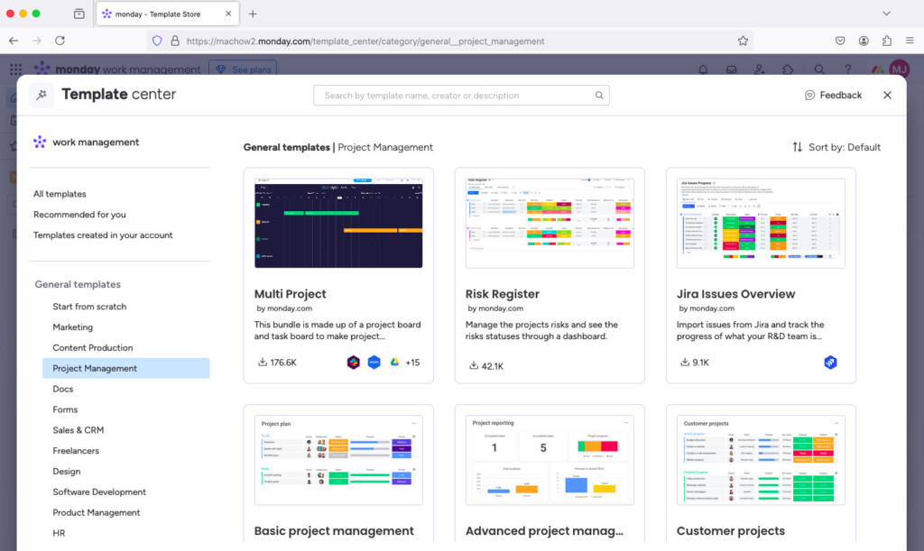Viewport: 924px width, 551px height.
Task: Select the Marketing template category
Action: (x=72, y=327)
